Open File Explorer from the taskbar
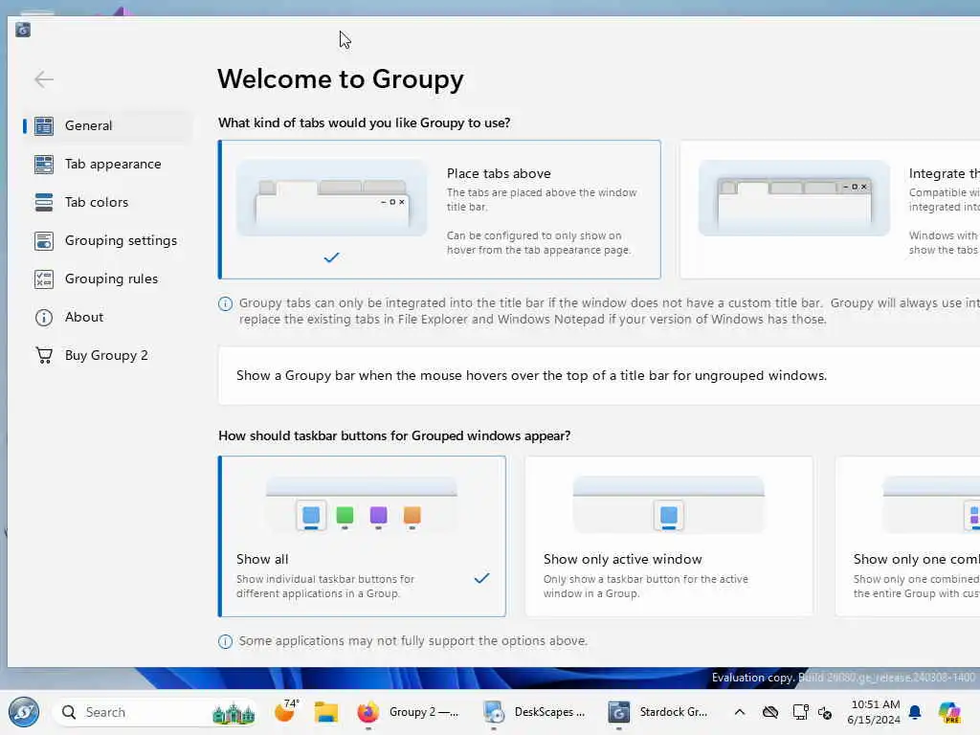Image resolution: width=980 pixels, height=735 pixels. coord(325,712)
